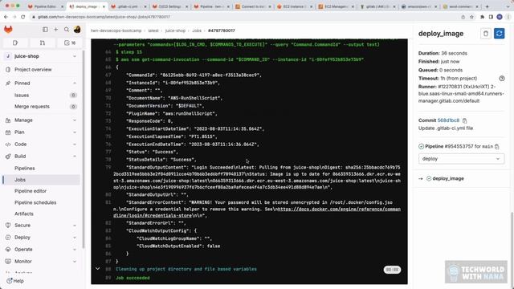The height and width of the screenshot is (289, 514).
Task: Go to latest breadcrumb
Action: point(153,31)
